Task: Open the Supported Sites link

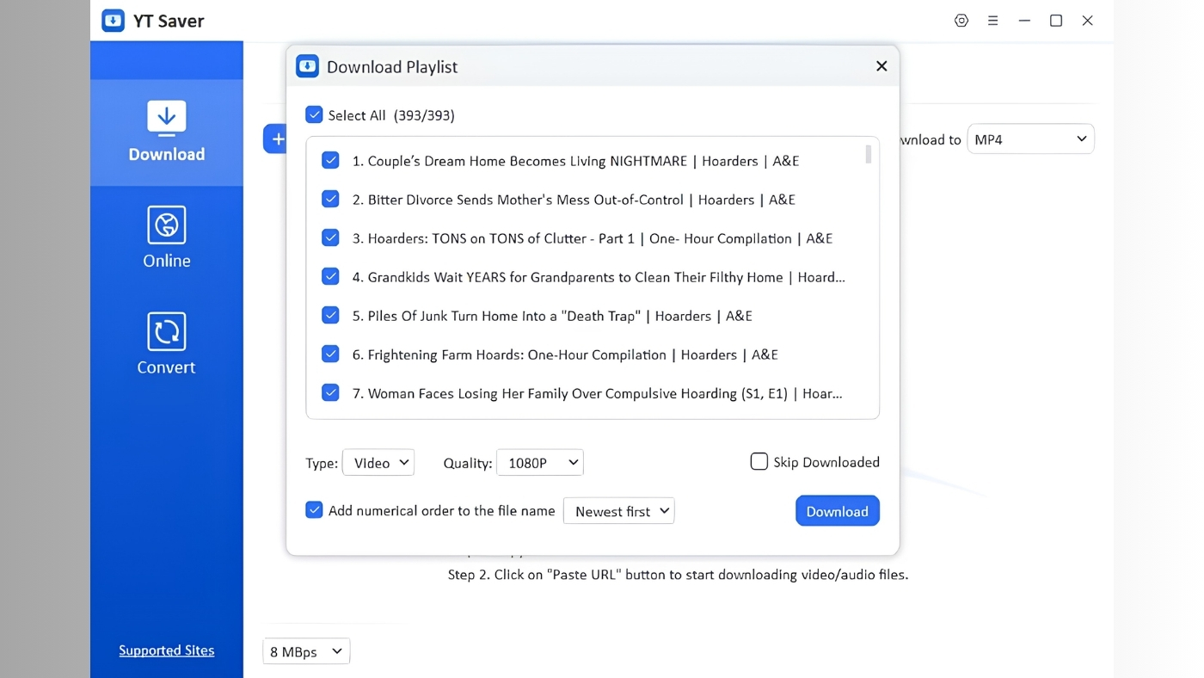Action: point(167,650)
